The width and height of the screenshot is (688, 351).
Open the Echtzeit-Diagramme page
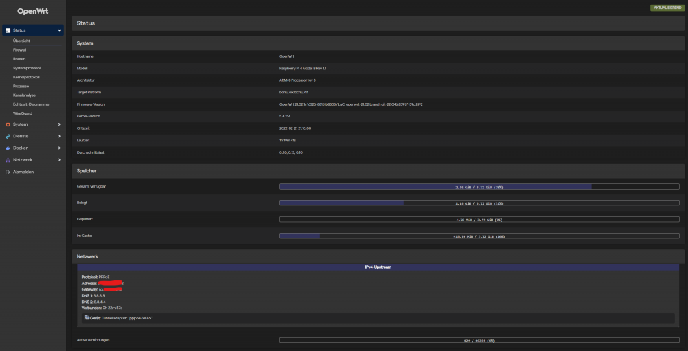[31, 104]
